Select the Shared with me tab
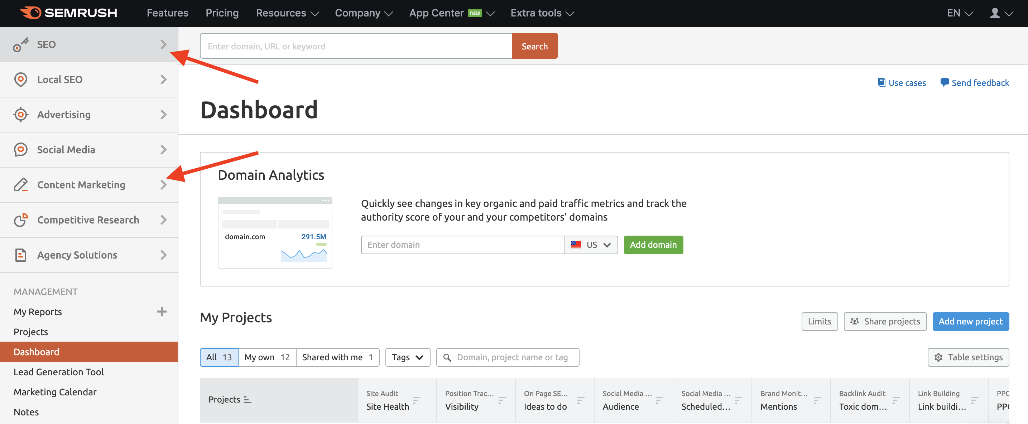The height and width of the screenshot is (424, 1028). tap(338, 357)
